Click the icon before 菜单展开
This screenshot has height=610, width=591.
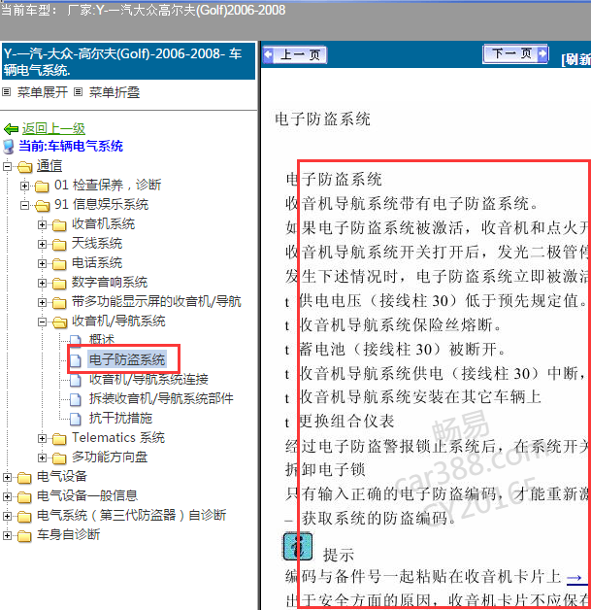pos(6,92)
